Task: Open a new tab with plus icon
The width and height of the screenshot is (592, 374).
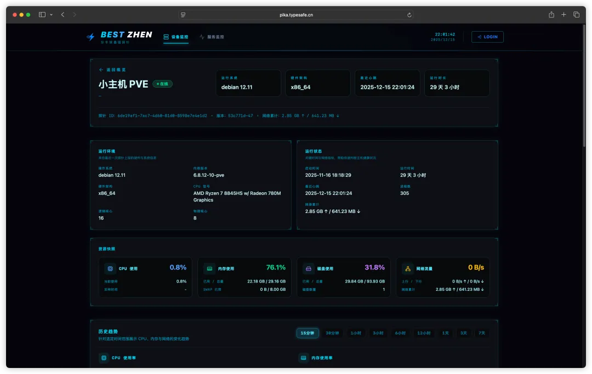Action: [x=563, y=15]
